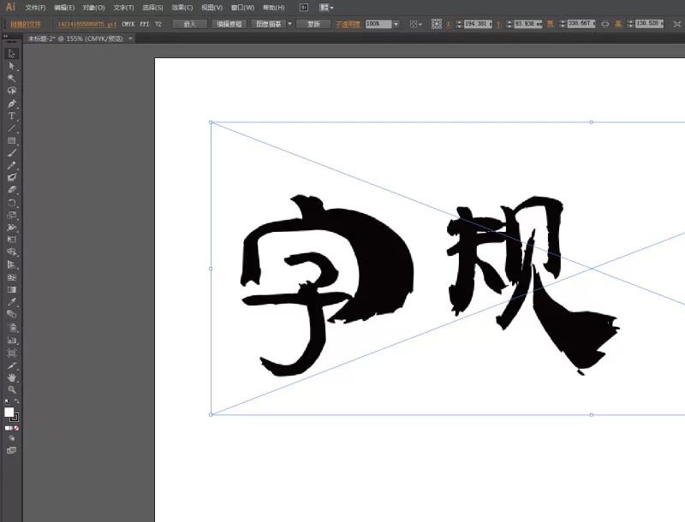This screenshot has width=685, height=522.
Task: Click the white Fill color swatch
Action: tap(9, 412)
